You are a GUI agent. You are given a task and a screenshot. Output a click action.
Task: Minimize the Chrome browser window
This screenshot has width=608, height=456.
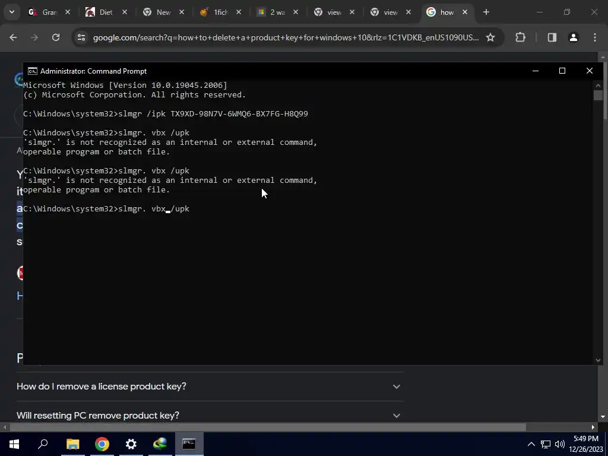[539, 12]
